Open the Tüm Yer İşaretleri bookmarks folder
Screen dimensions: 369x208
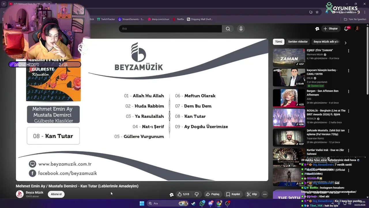tap(355, 19)
